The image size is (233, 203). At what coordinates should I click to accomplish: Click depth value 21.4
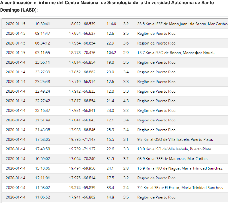click(x=110, y=101)
